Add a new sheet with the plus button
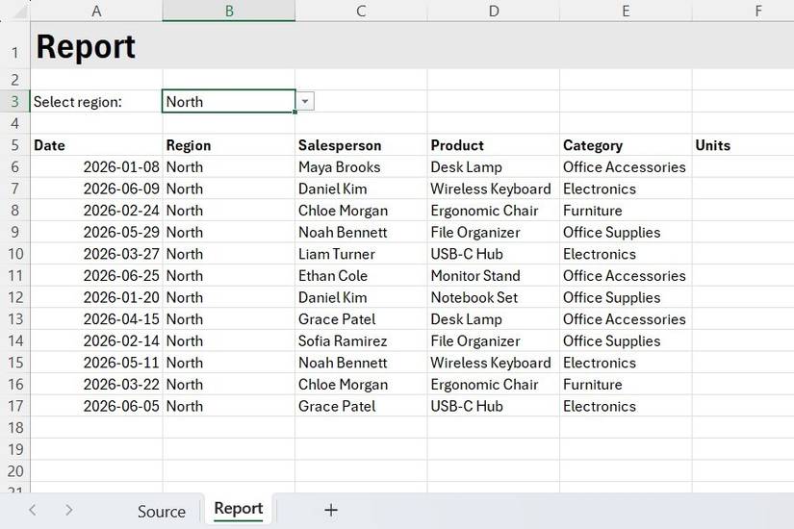Screen dimensions: 794x529 [331, 511]
